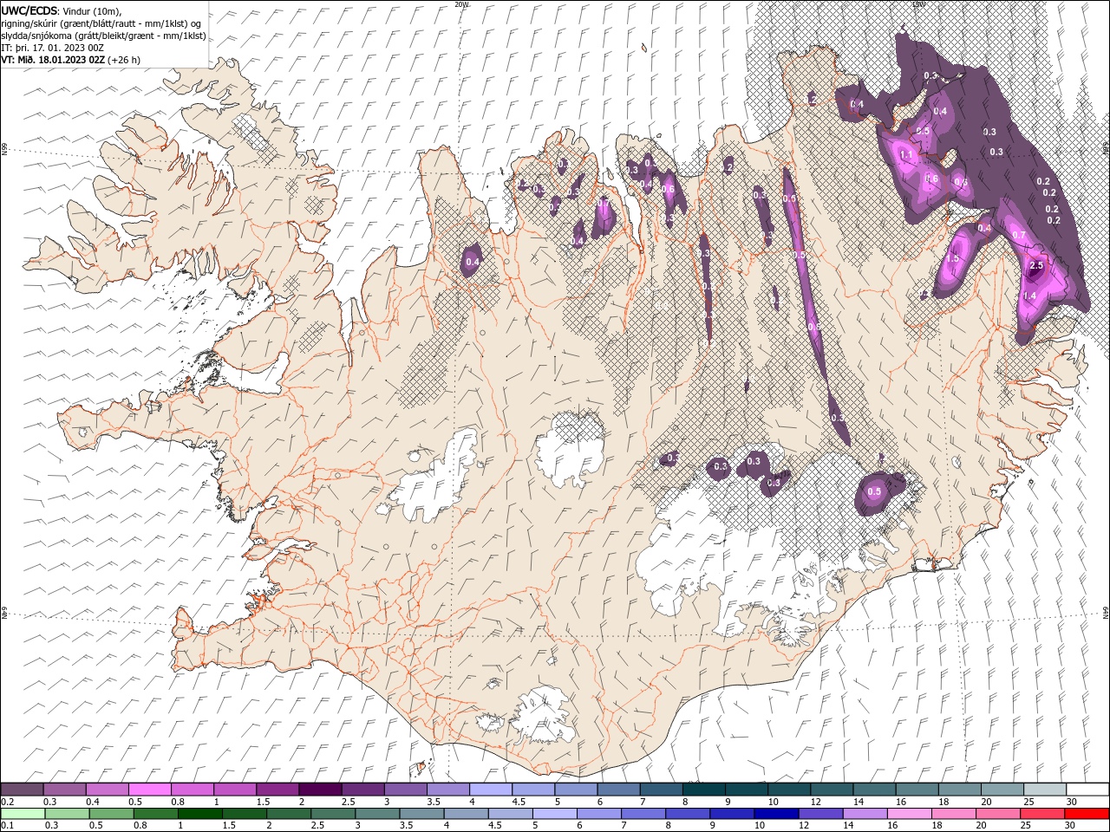Viewport: 1110px width, 832px height.
Task: Click the light grey 25–30 snow legend swatch
Action: pos(1044,790)
